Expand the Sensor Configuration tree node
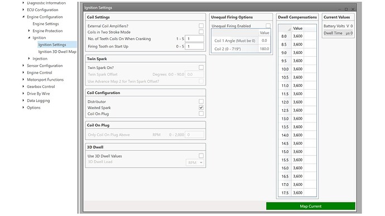The width and height of the screenshot is (385, 216). (x=23, y=66)
